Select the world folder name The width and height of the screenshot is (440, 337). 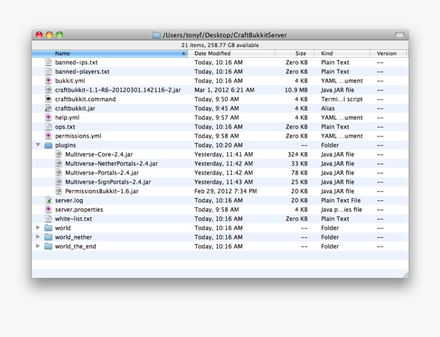pyautogui.click(x=62, y=228)
